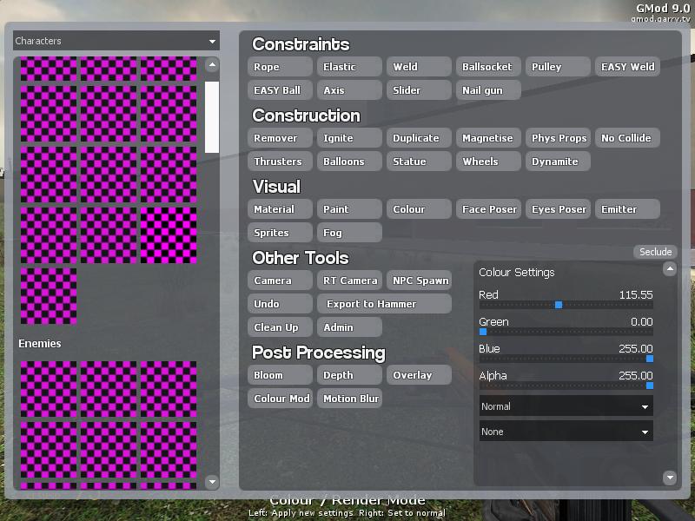
Task: Choose the Ballsocket constraint tool
Action: tap(487, 67)
